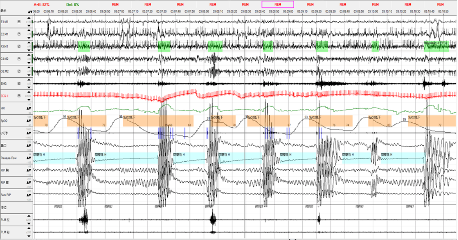The width and height of the screenshot is (458, 240).
Task: Disable the C4:M2 channel checkbox
Action: 19,59
